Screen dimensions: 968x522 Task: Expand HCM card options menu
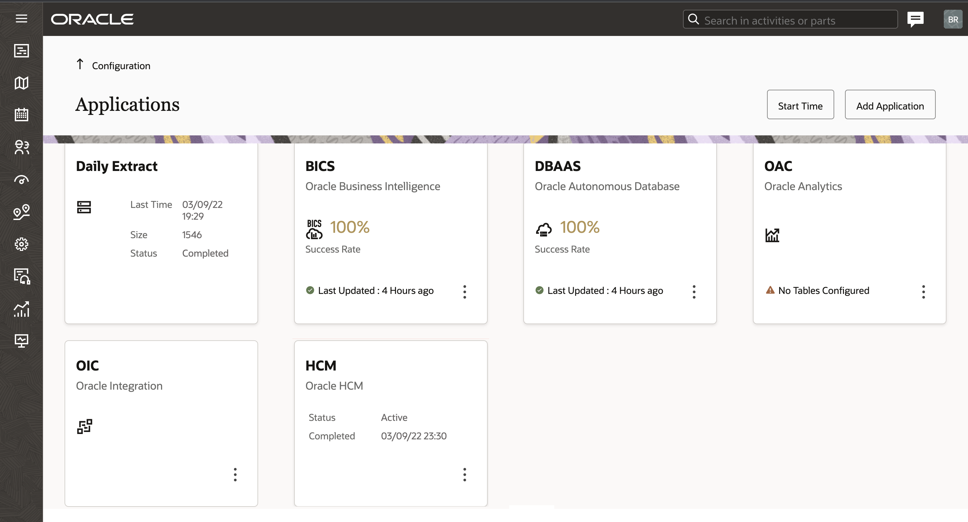point(465,475)
